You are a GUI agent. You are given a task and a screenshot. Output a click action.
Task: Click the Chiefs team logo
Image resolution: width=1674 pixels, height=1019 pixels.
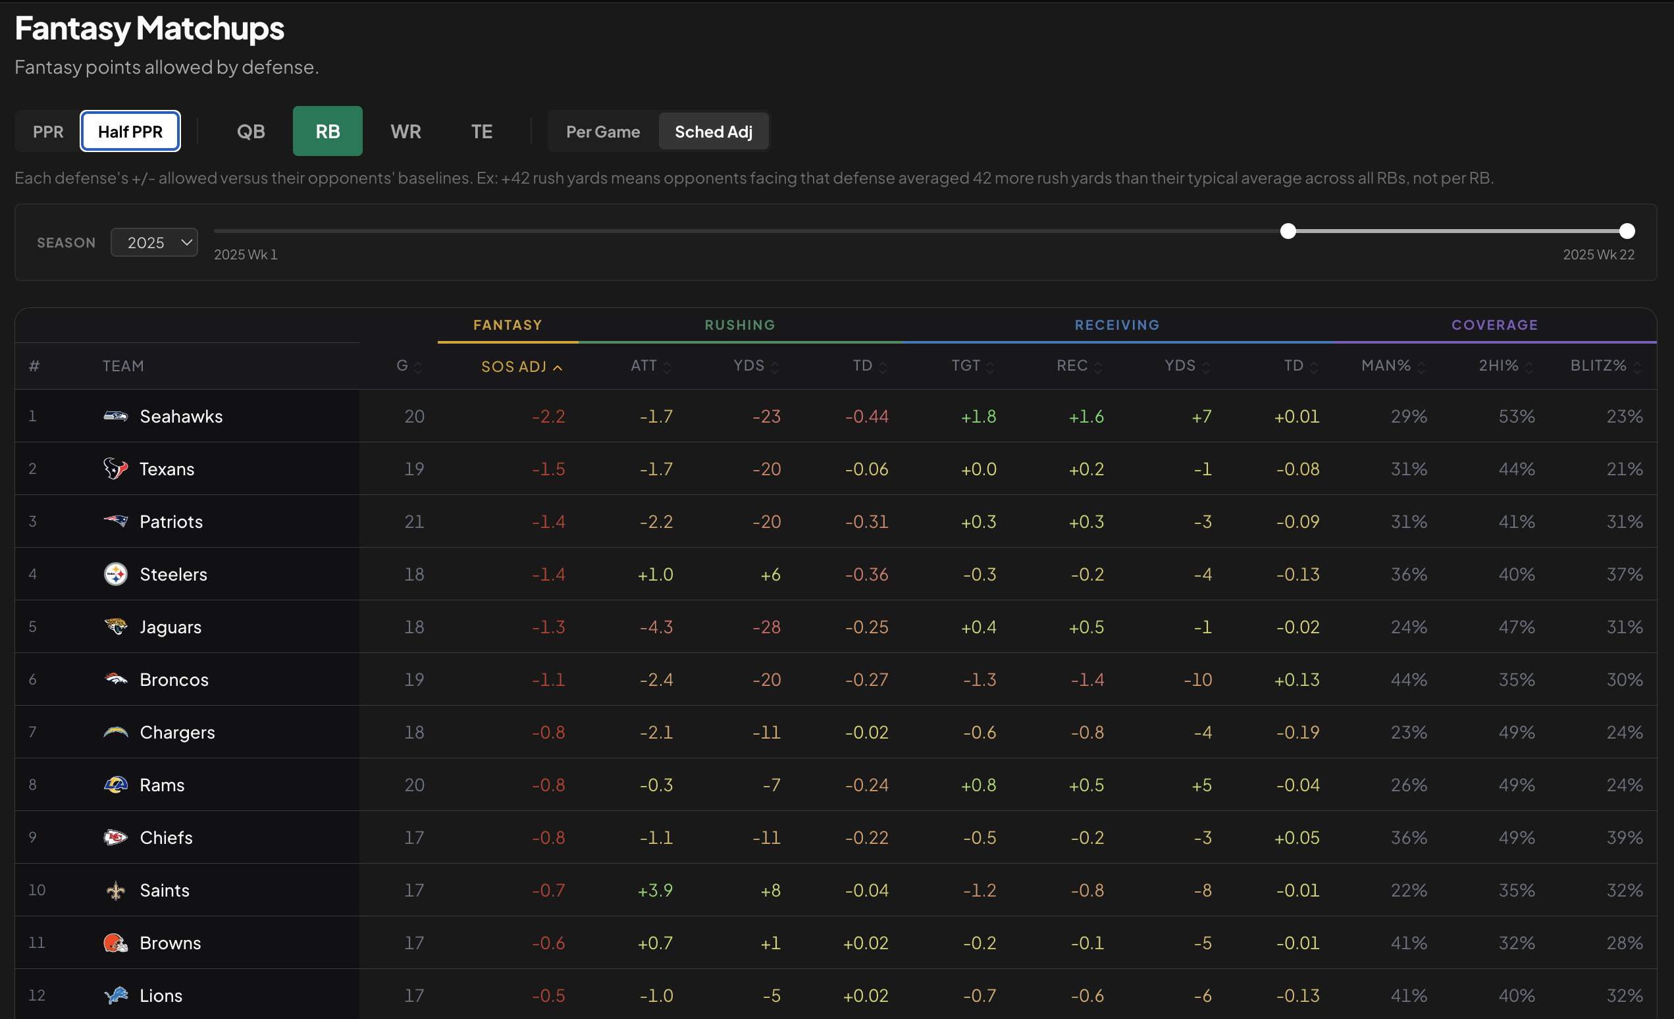(115, 837)
